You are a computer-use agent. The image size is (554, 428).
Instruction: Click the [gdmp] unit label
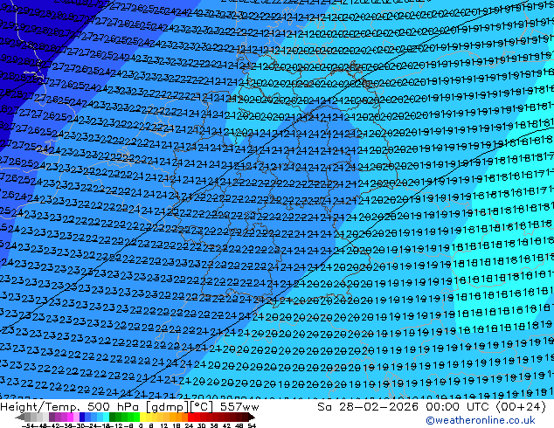point(167,407)
